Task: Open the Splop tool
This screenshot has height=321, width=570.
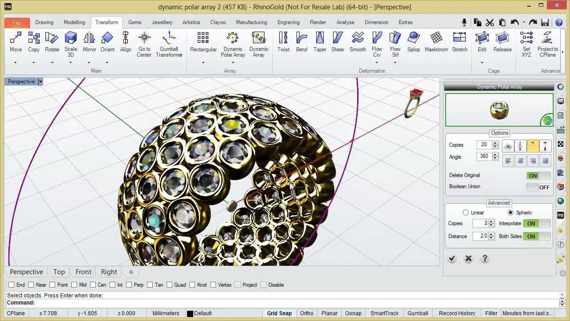Action: click(414, 38)
